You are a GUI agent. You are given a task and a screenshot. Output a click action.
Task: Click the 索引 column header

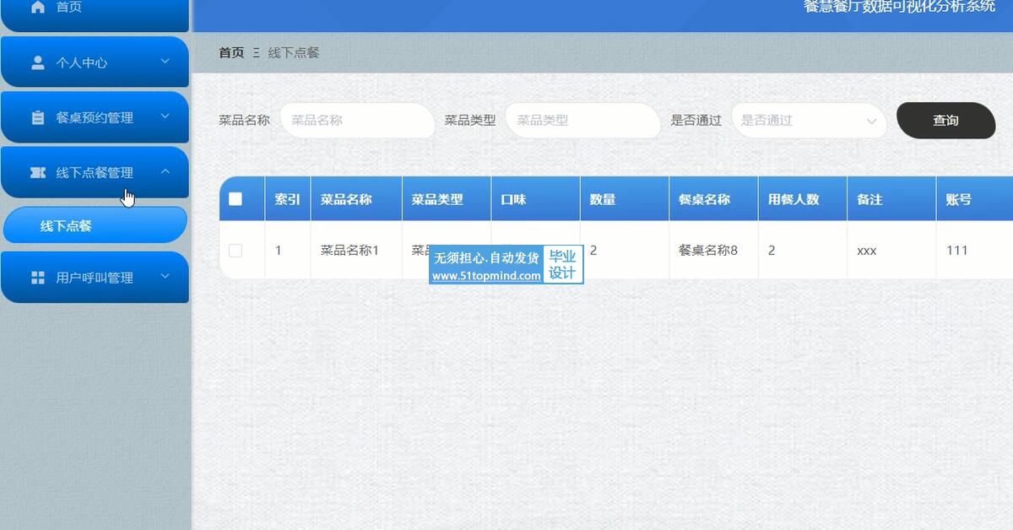tap(287, 199)
